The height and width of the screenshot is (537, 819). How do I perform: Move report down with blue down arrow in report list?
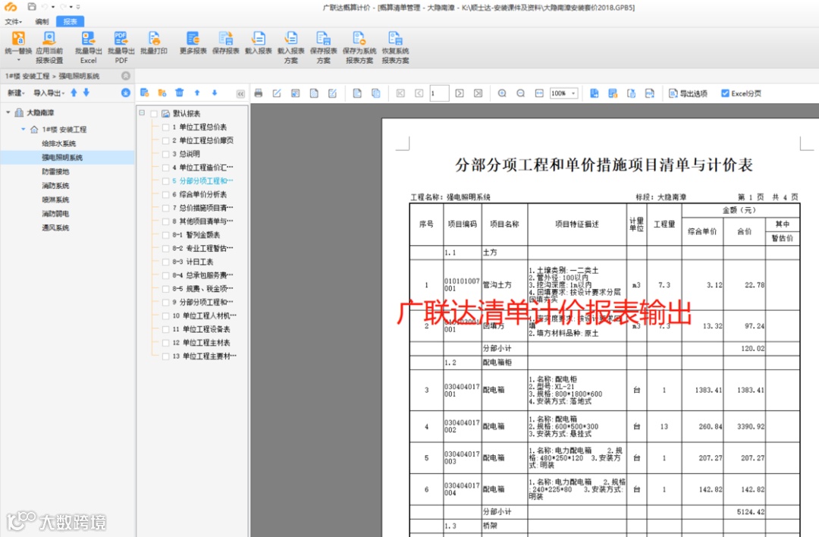pos(214,93)
